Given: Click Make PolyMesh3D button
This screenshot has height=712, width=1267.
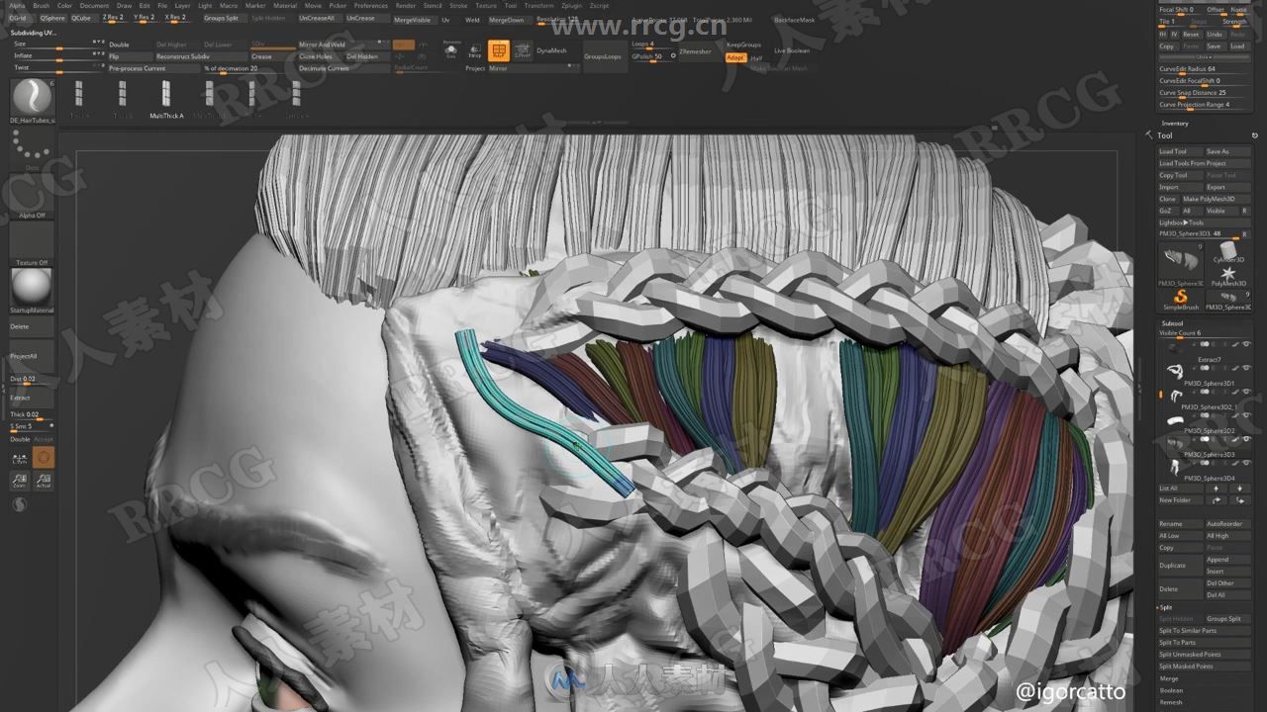Looking at the screenshot, I should pos(1217,199).
